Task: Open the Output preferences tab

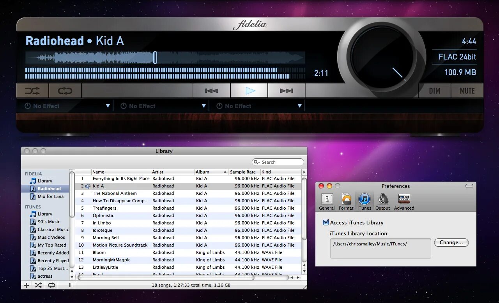Action: 383,201
